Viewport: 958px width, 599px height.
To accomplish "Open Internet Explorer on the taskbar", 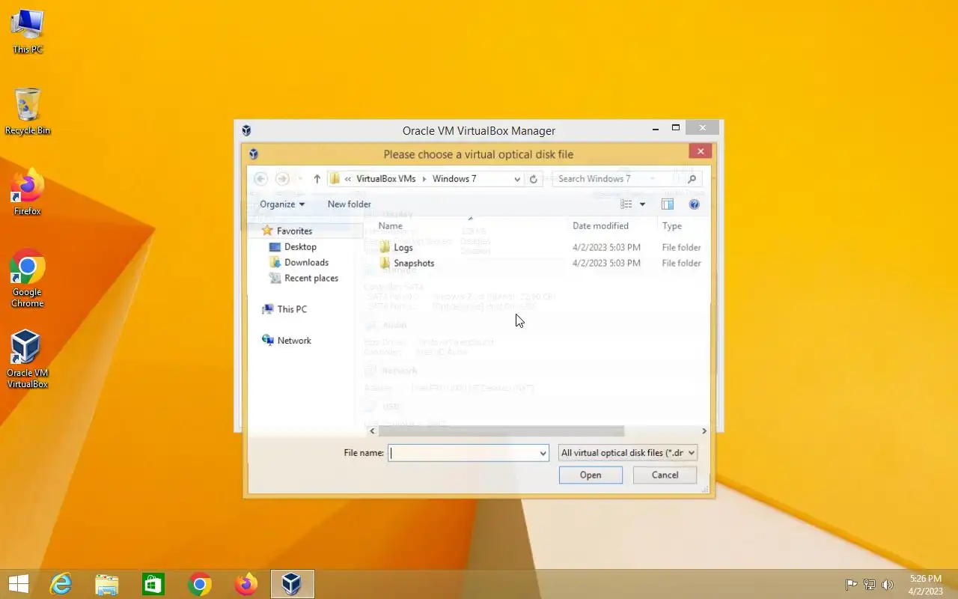I will point(61,584).
